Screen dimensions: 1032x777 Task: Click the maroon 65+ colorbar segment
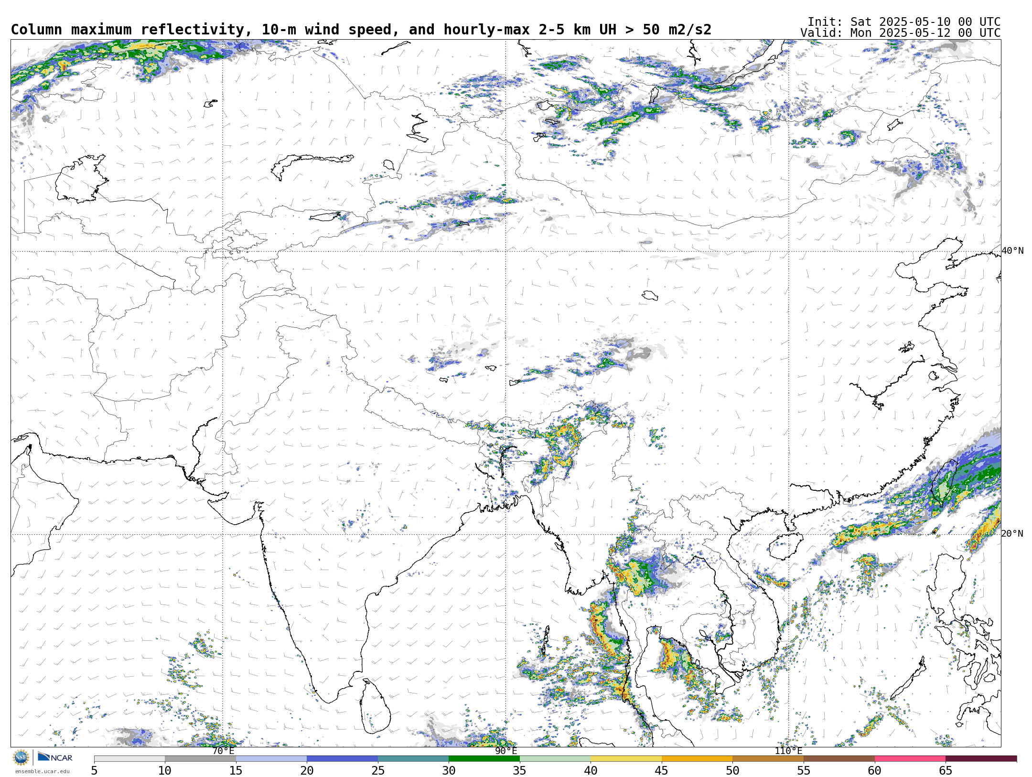(981, 759)
